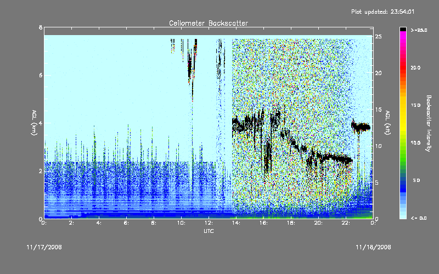Click the "22:" UTC hour tick label
Viewport: 439px width, 274px height.
346,223
